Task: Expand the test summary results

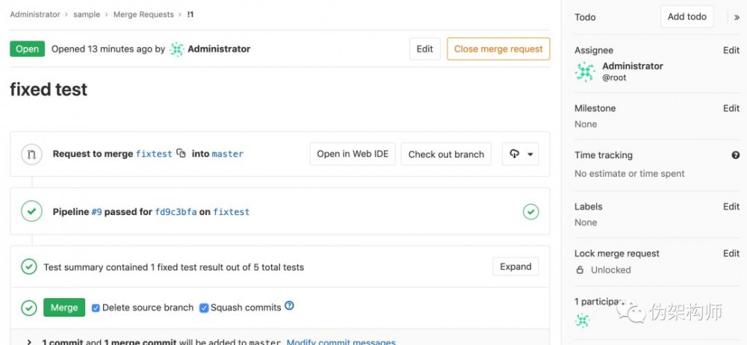Action: (x=515, y=267)
